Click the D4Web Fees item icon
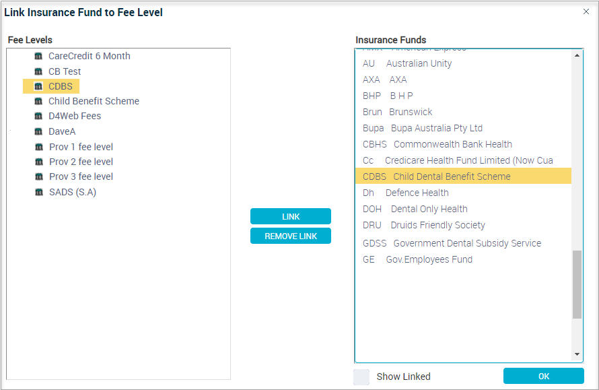Screen dimensions: 599x390 pos(38,116)
